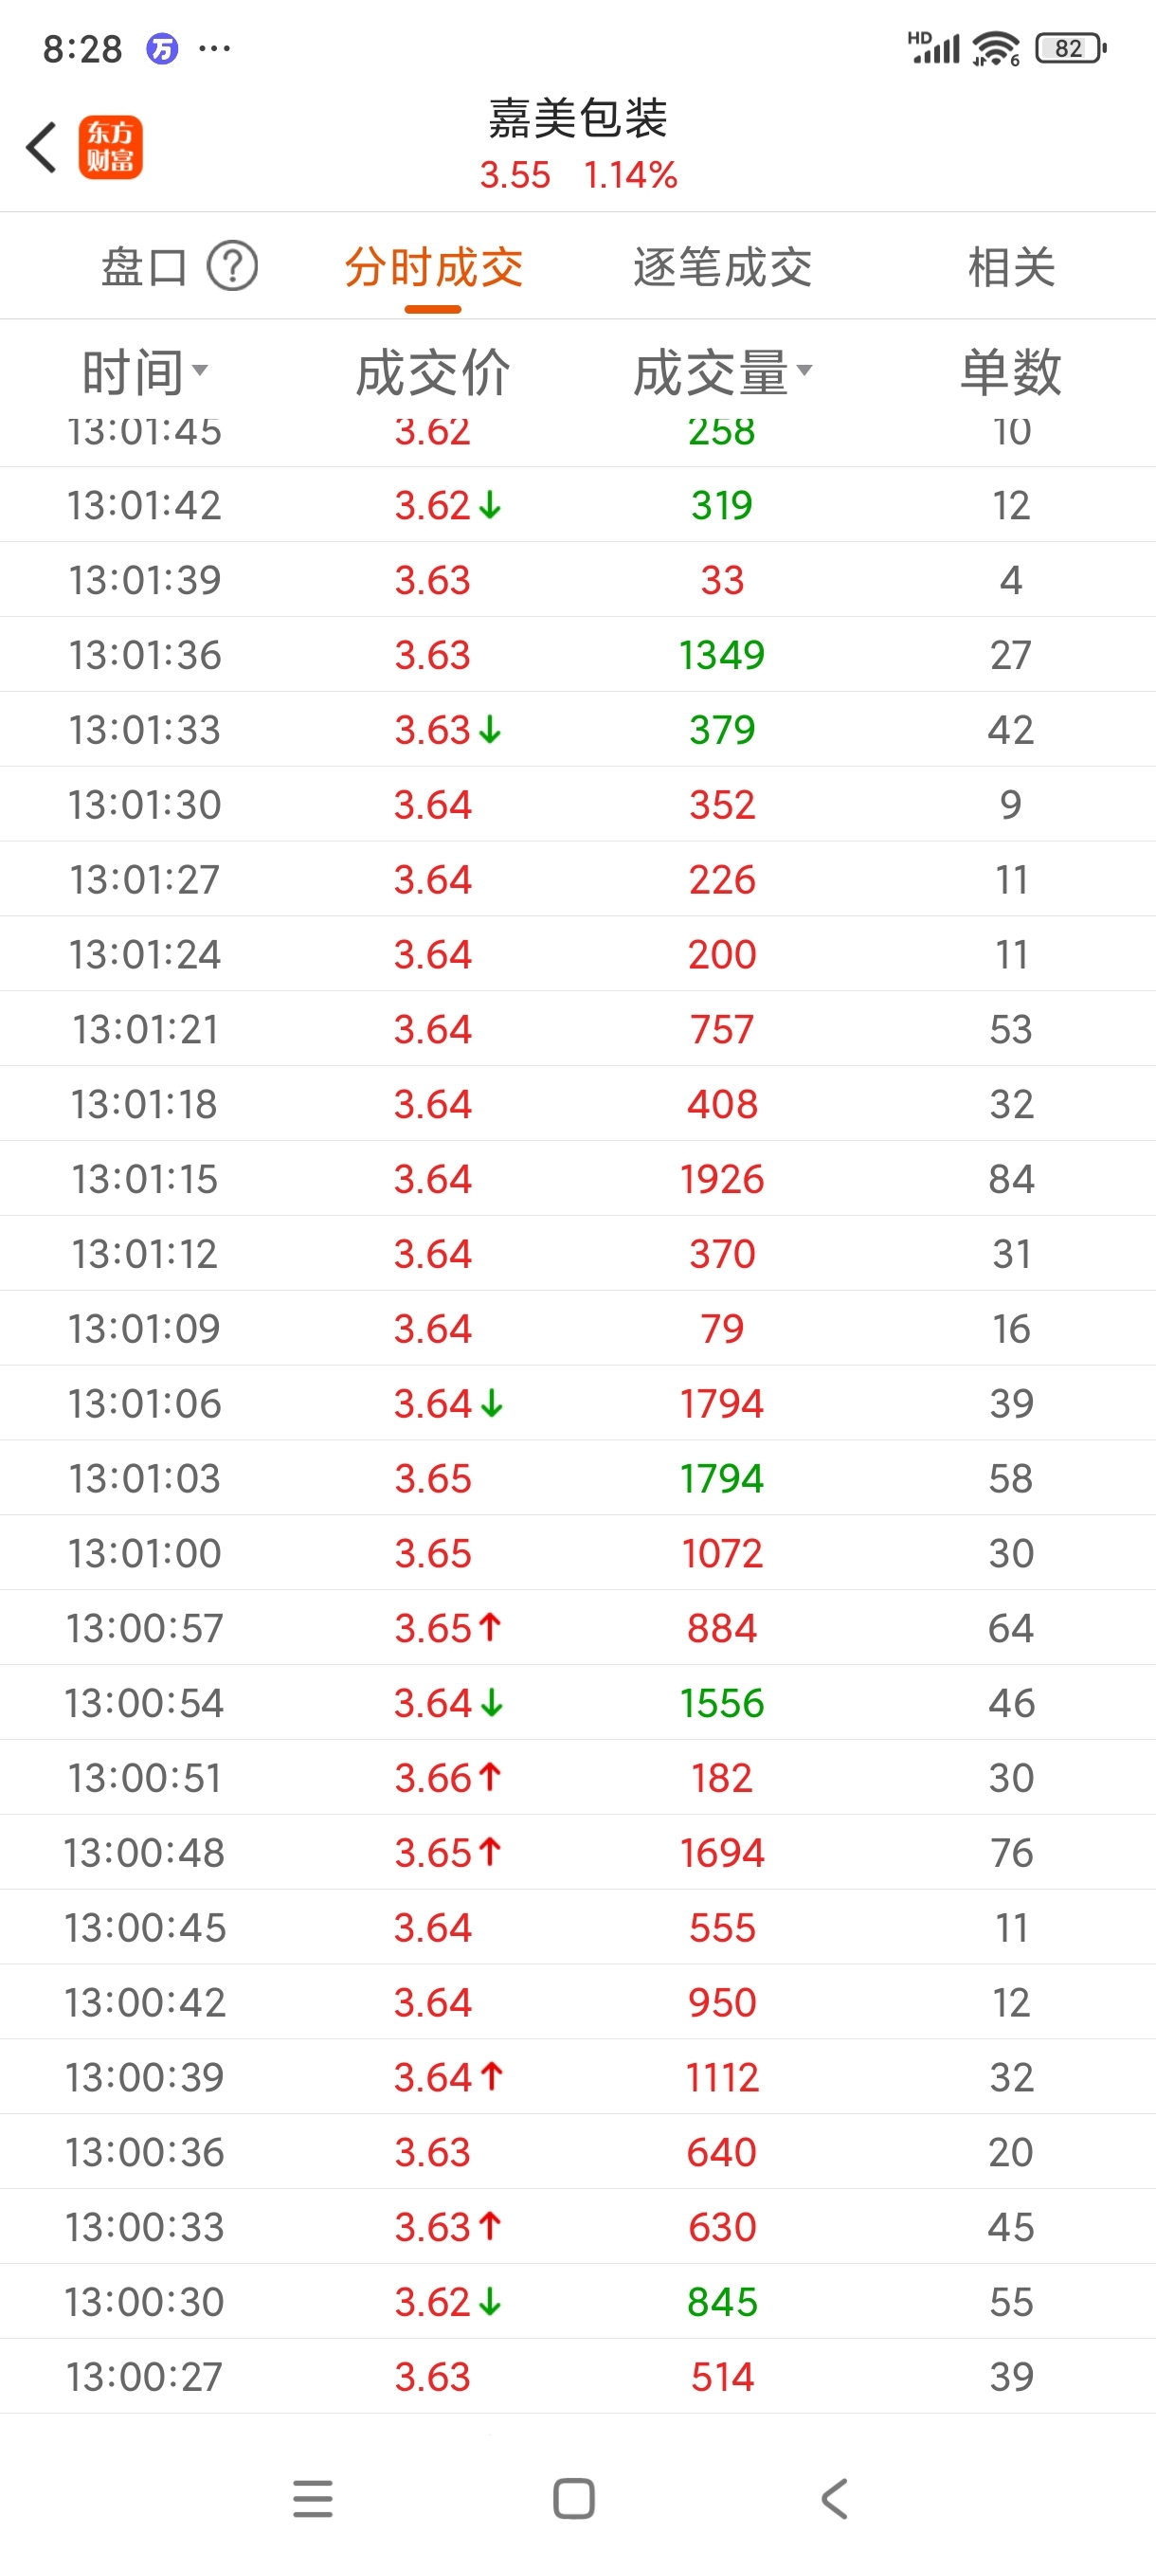Tap the back arrow at top left
The image size is (1156, 2570).
(41, 148)
